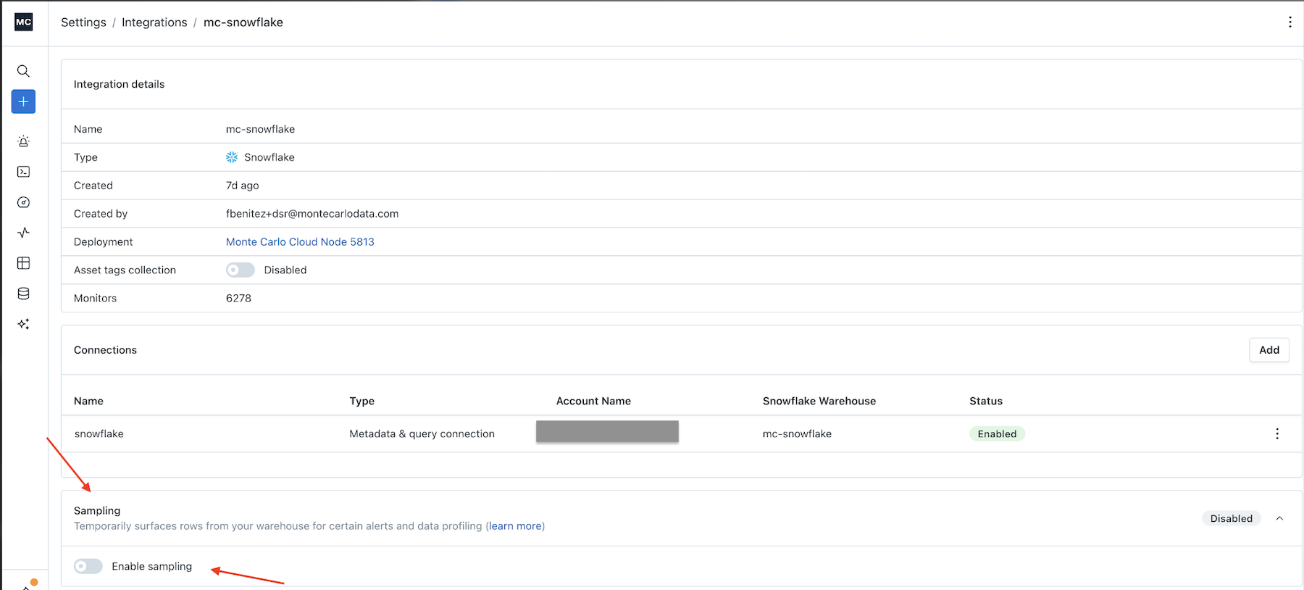1304x590 pixels.
Task: Go to Integrations breadcrumb
Action: 154,22
